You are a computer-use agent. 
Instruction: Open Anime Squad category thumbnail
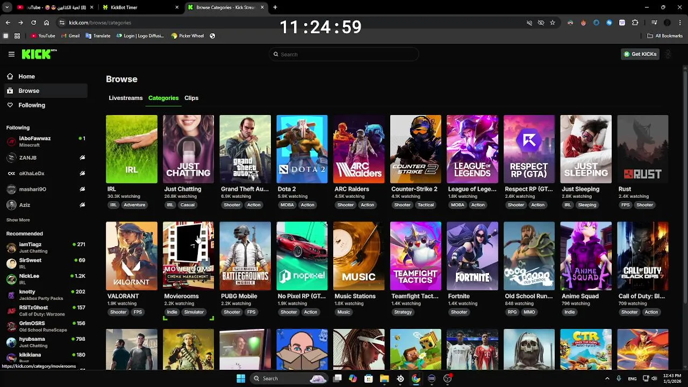586,256
